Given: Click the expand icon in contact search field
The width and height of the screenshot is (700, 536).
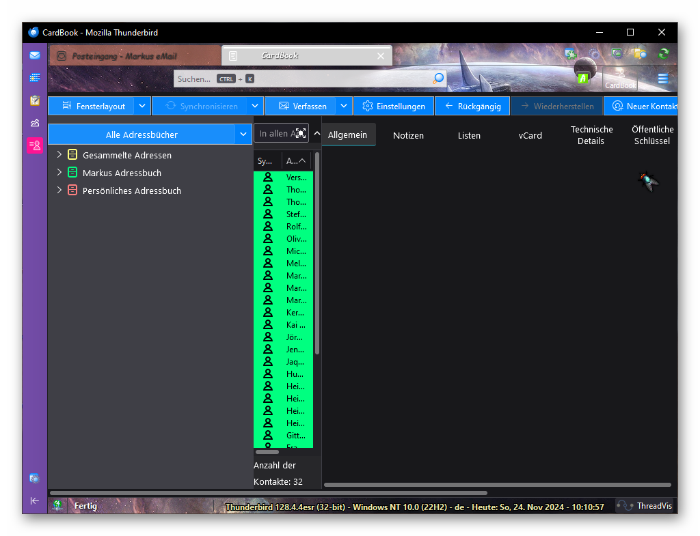Looking at the screenshot, I should pyautogui.click(x=301, y=133).
